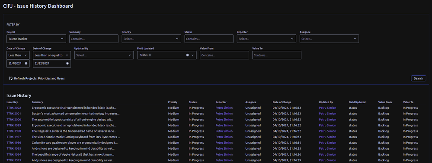Click the Date of Change column header
The image size is (432, 163).
coord(282,102)
